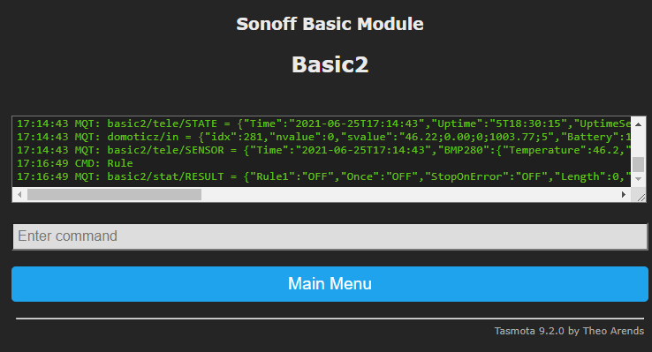This screenshot has width=652, height=352.
Task: Click the horizontal divider above the footer
Action: click(x=330, y=318)
